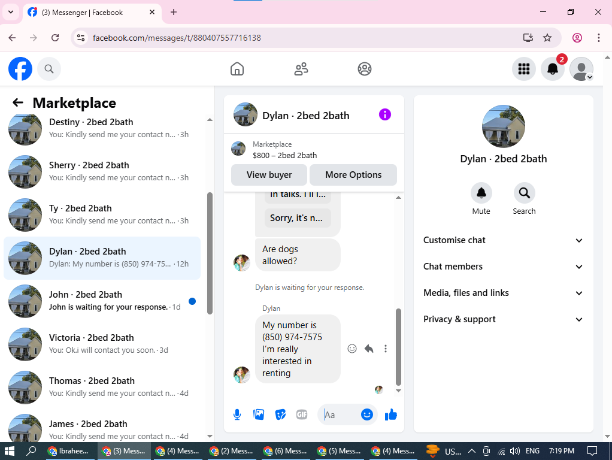Open the notifications bell with badge 2
Screen dimensions: 612x460
[x=553, y=69]
